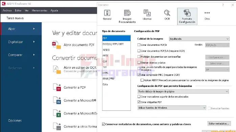
Task: Select PDF in document type list
Action: 116,38
